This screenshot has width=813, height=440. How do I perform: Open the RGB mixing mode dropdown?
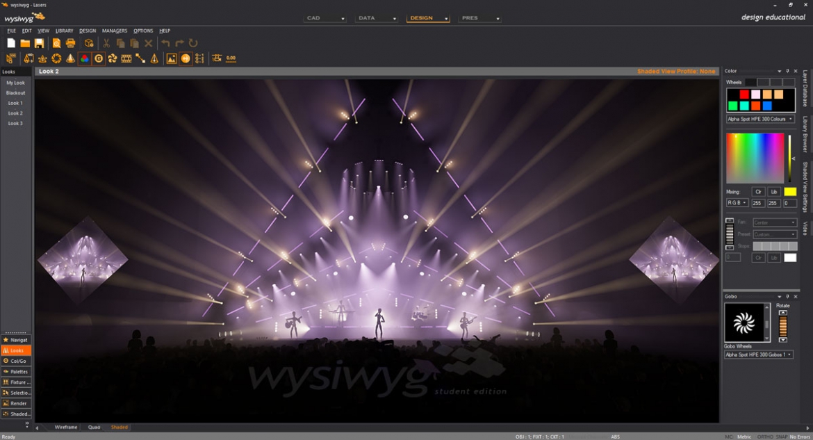coord(737,203)
